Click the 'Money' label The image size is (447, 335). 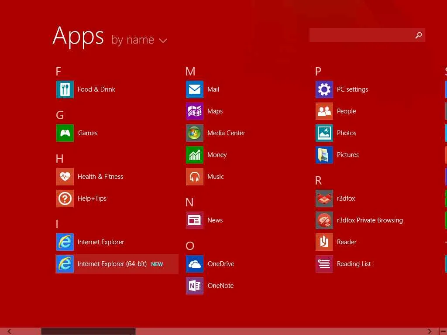tap(217, 155)
